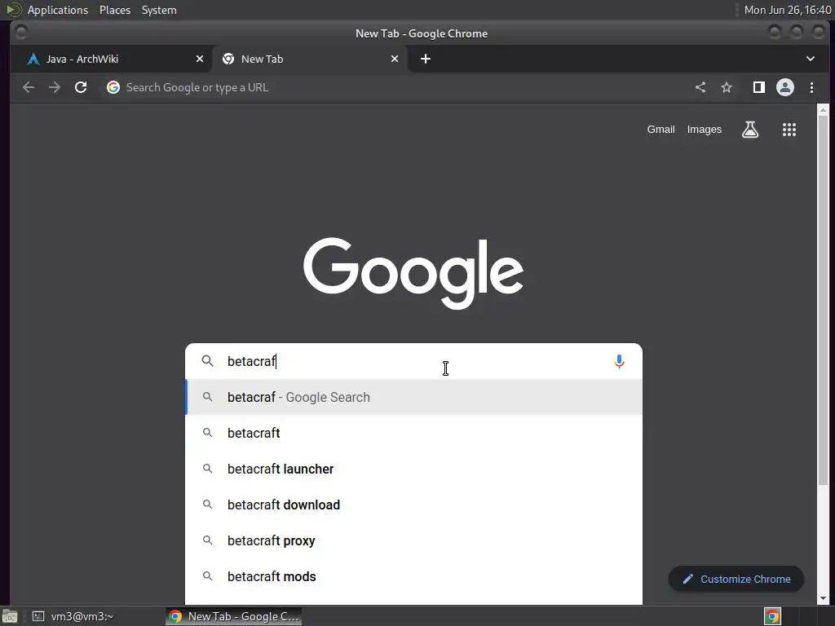Viewport: 835px width, 626px height.
Task: Click inside the Google search box text
Action: 415,361
